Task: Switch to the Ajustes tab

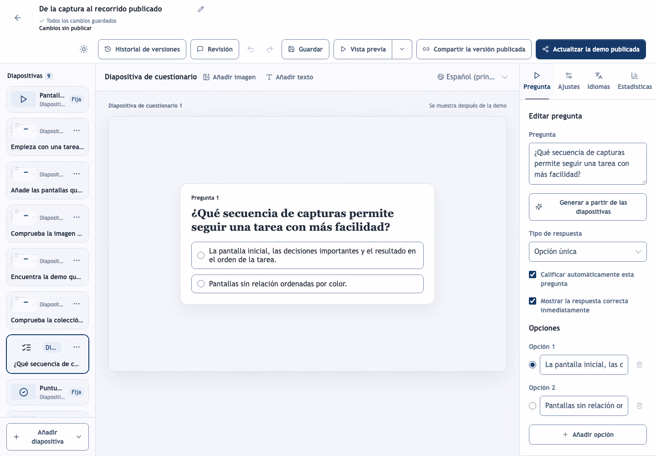Action: (x=569, y=81)
